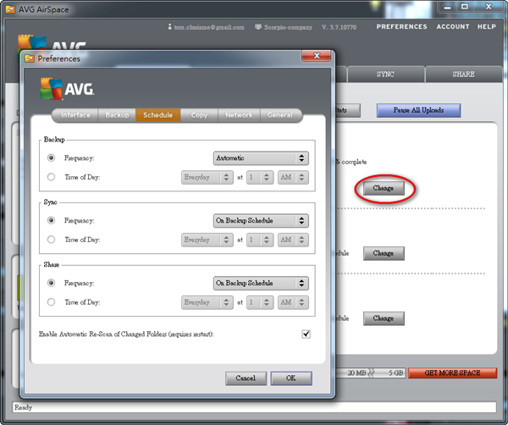508x425 pixels.
Task: Click the OK button in Preferences
Action: pos(291,378)
